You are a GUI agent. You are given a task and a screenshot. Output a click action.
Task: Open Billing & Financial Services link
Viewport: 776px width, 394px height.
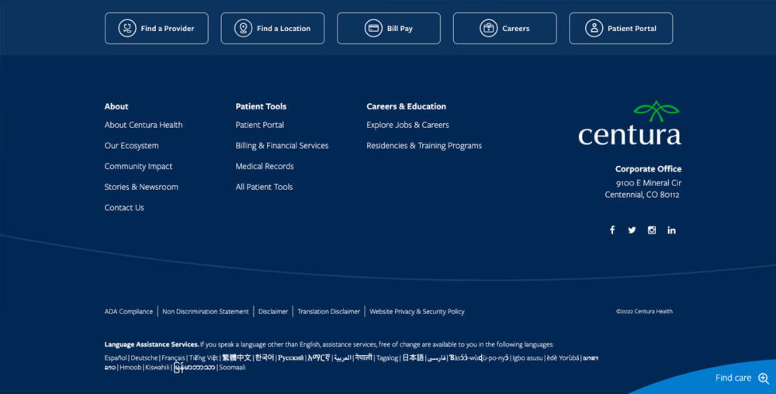(x=282, y=146)
